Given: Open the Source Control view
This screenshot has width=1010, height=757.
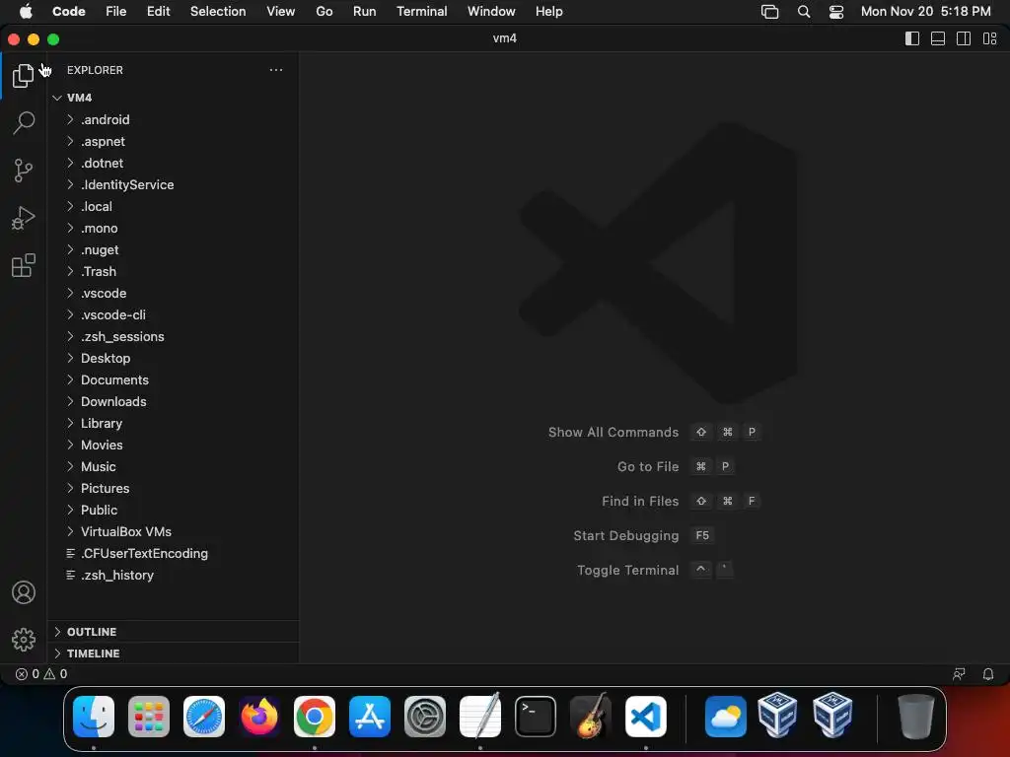Looking at the screenshot, I should click(x=24, y=171).
